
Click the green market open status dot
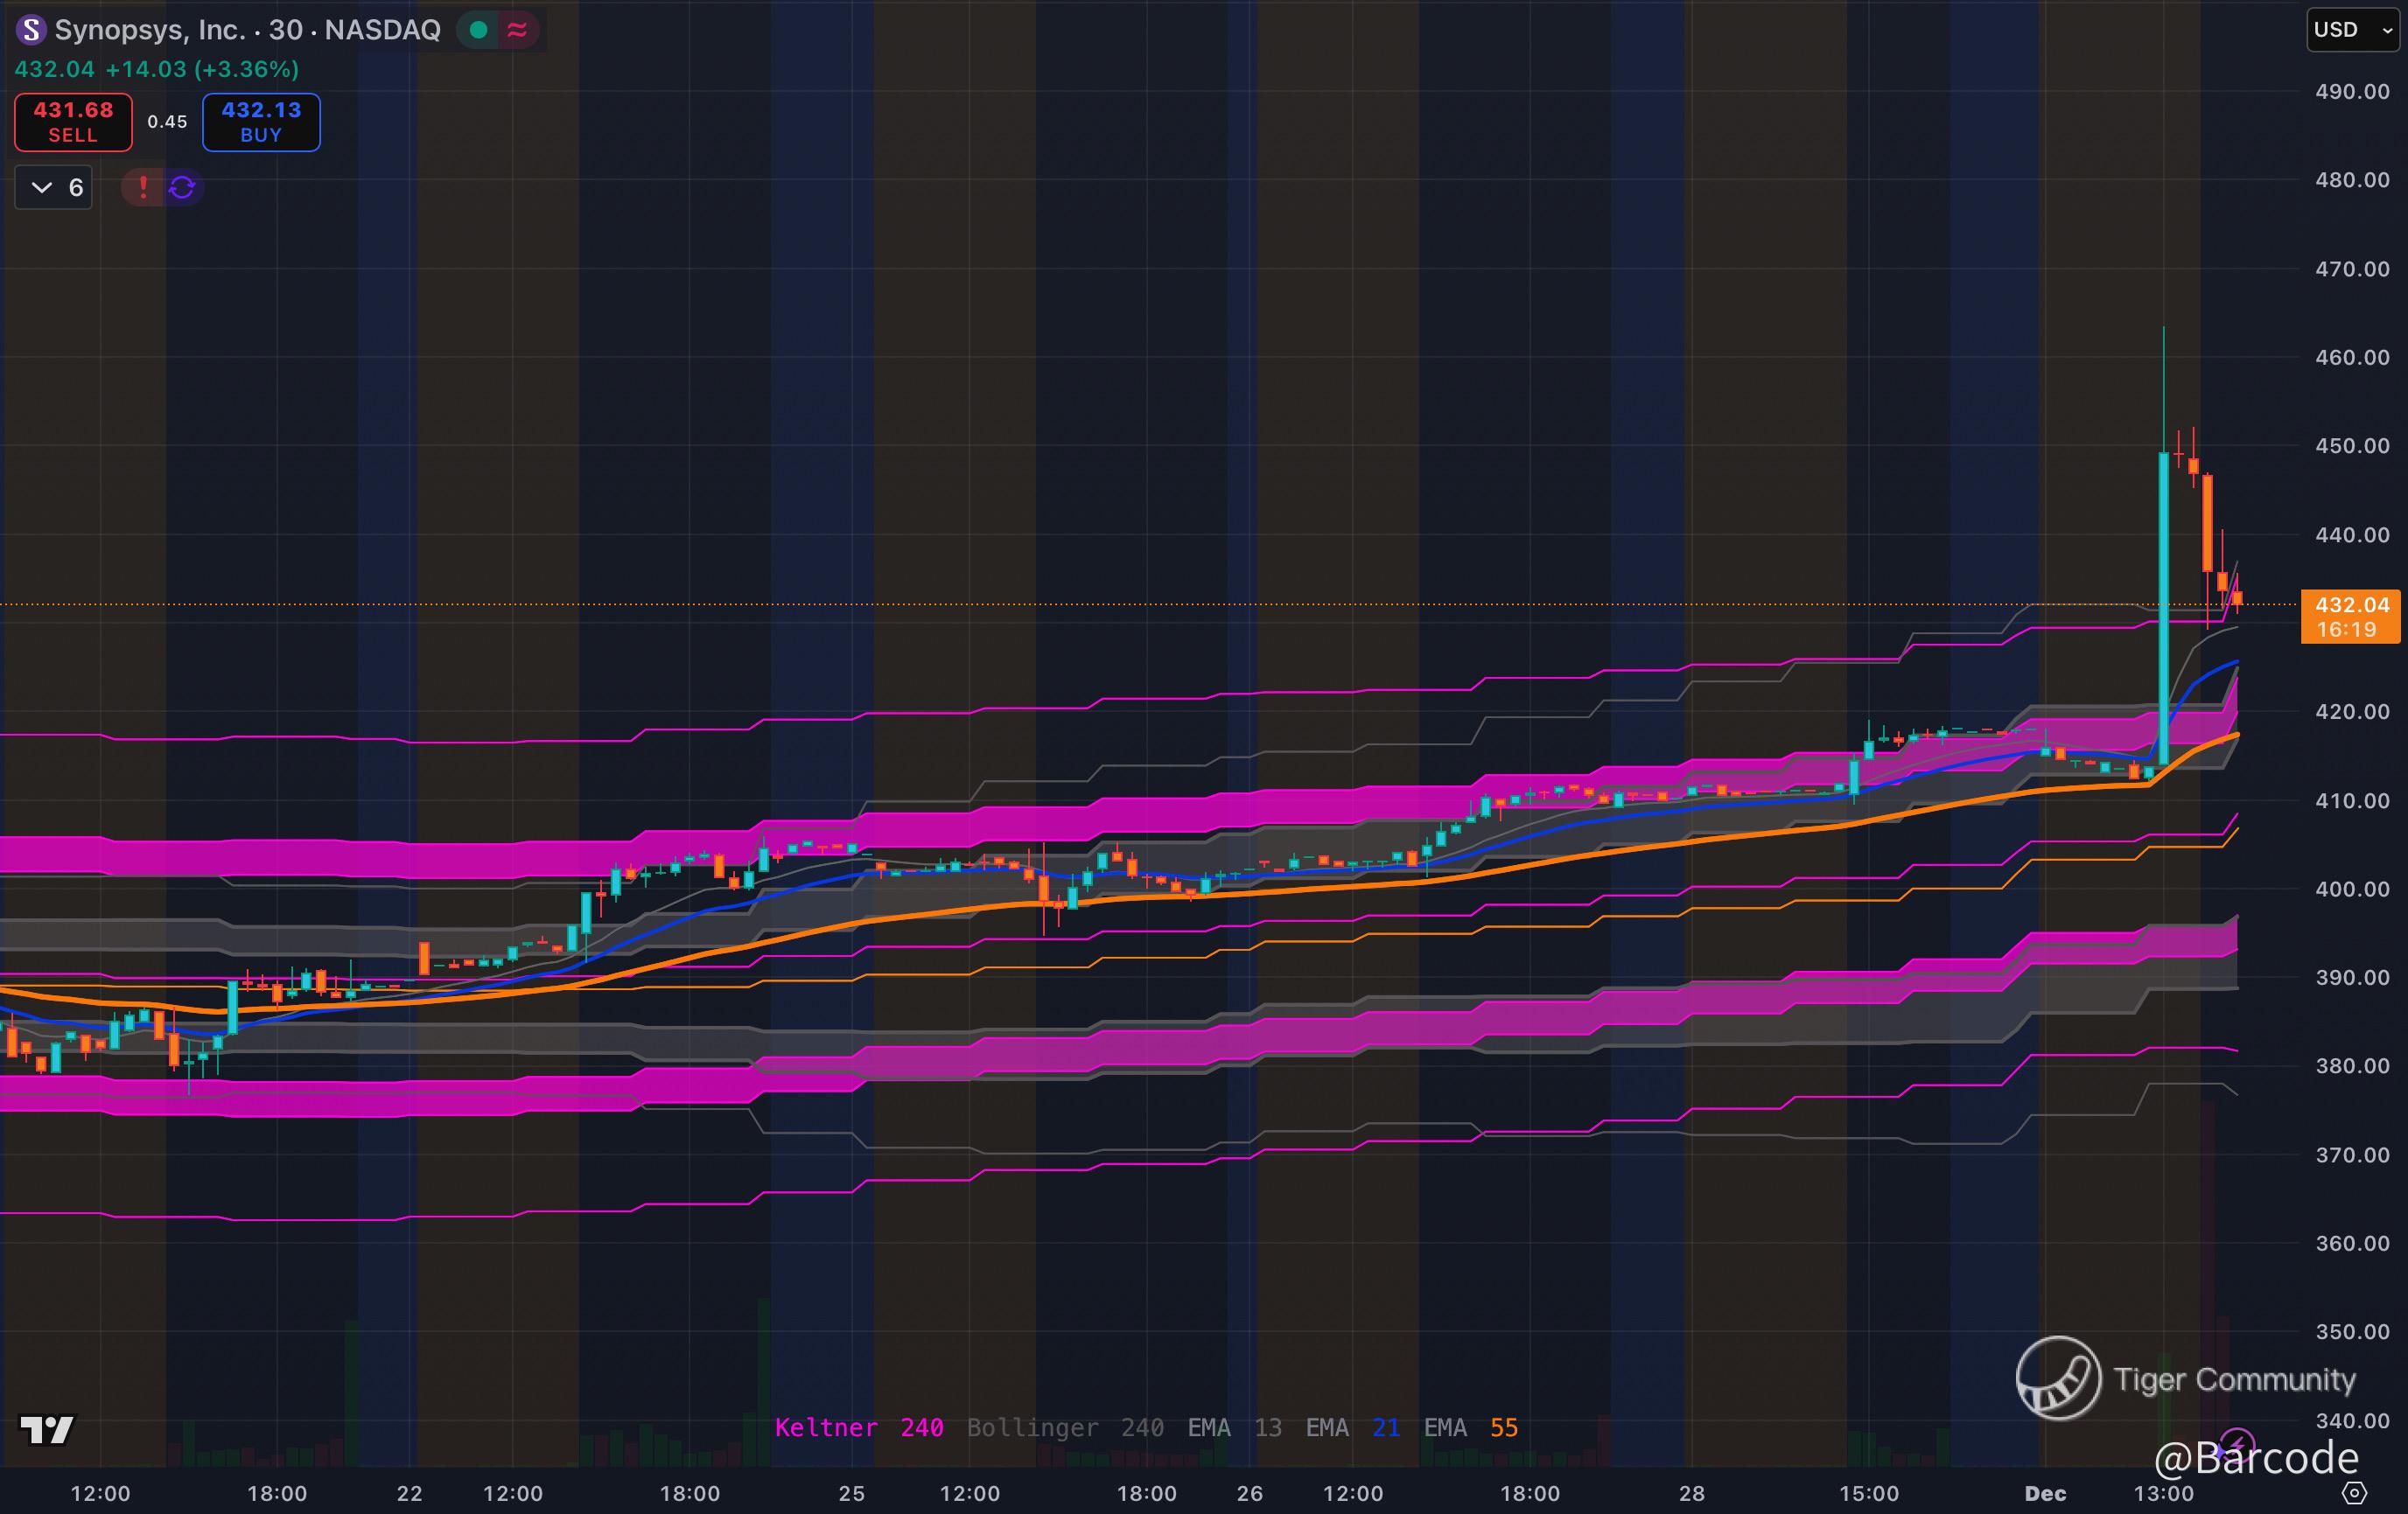(478, 30)
